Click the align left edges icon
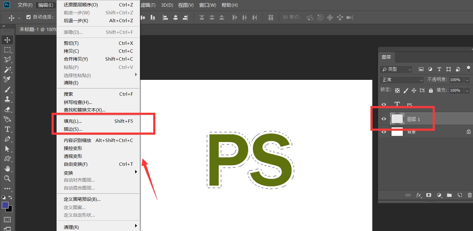This screenshot has width=473, height=231. tap(165, 18)
